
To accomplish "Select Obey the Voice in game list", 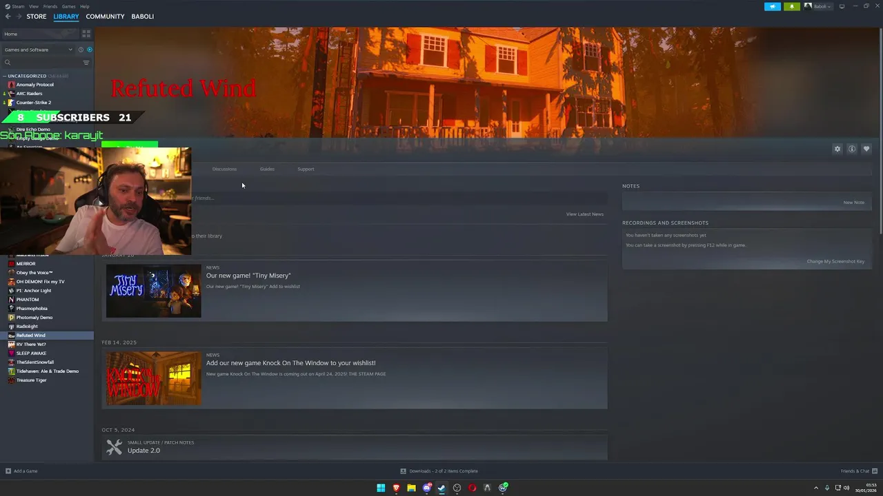I will coord(47,273).
